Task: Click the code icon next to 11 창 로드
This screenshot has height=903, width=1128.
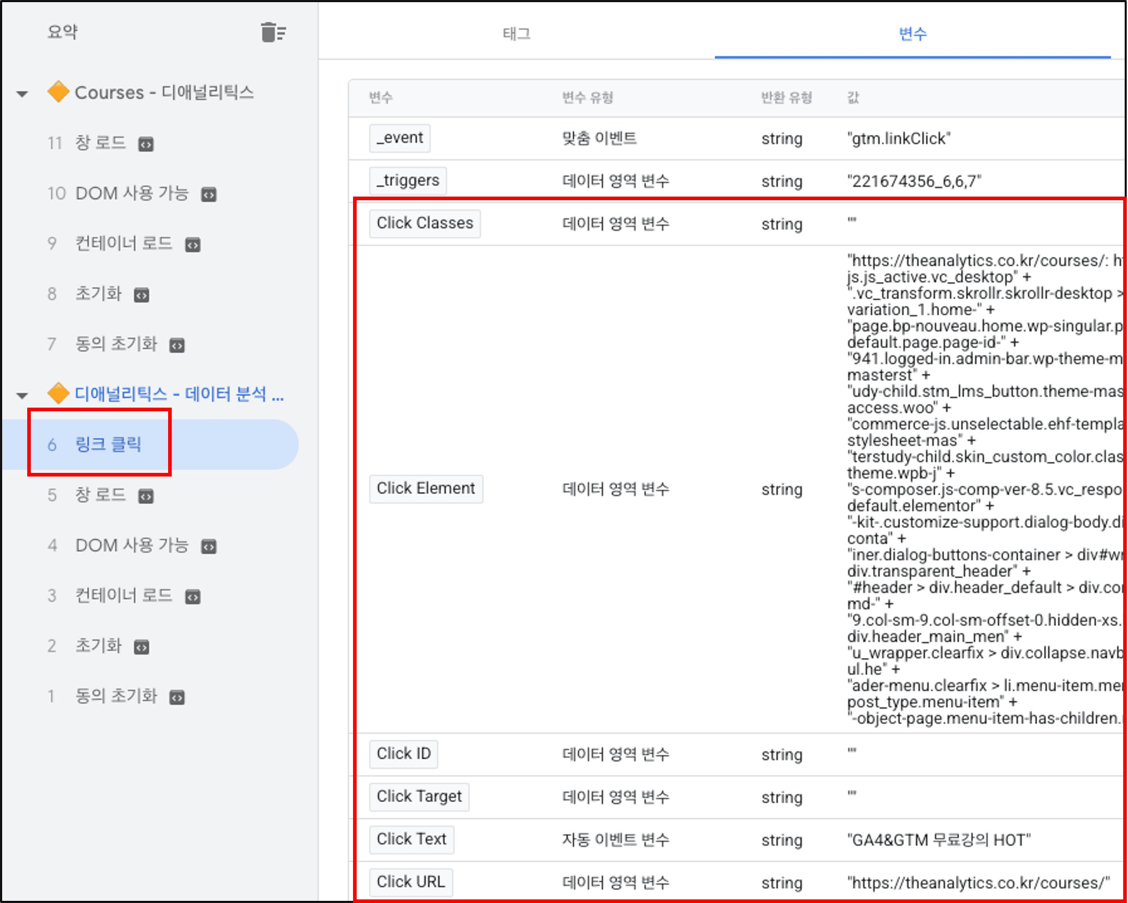Action: click(x=146, y=144)
